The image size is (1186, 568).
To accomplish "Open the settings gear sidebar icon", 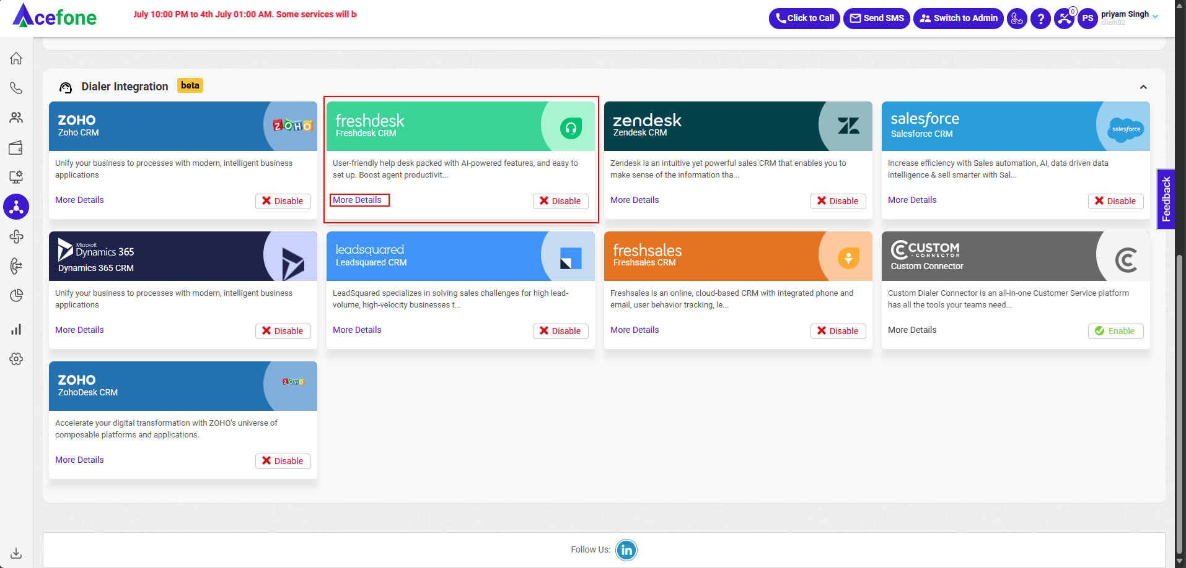I will point(16,359).
